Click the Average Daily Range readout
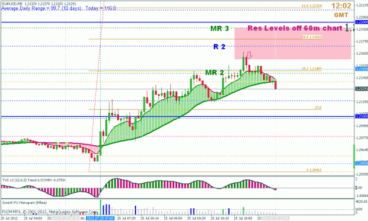Viewport: 368px width, 221px height. 58,8
